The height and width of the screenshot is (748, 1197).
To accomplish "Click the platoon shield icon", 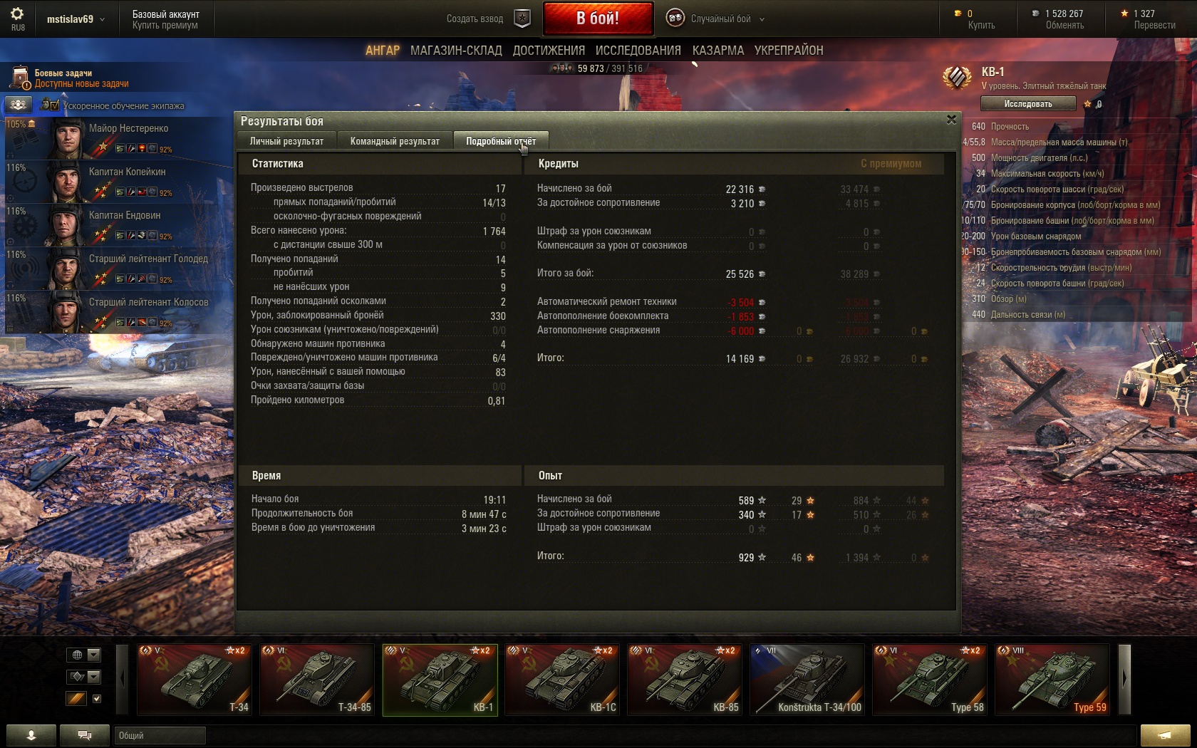I will 522,19.
